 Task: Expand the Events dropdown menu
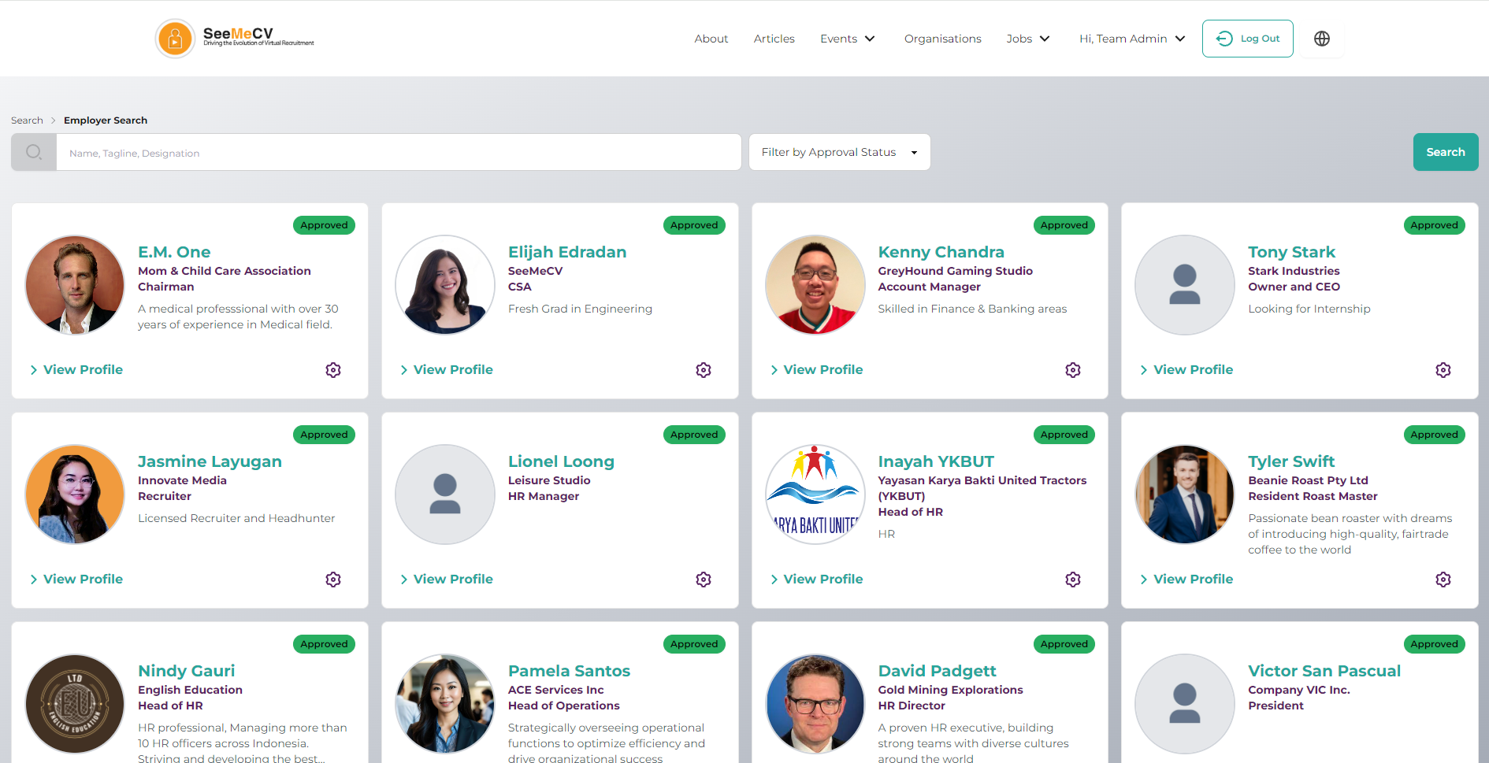pos(848,39)
